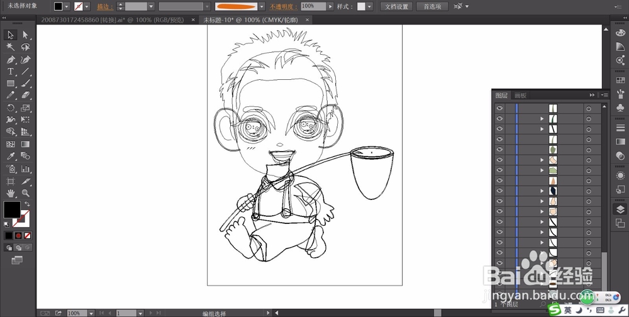Click the 文档设置 button
629x317 pixels.
[x=396, y=6]
